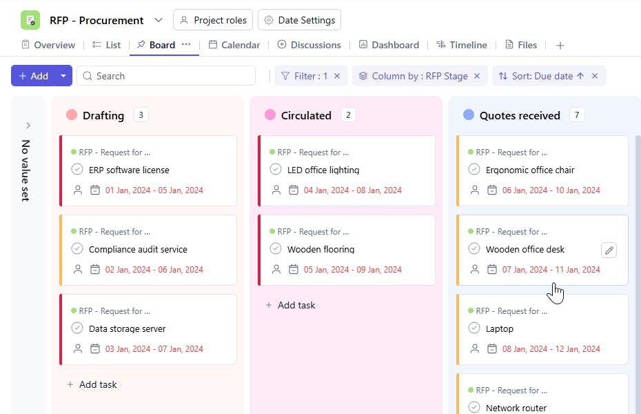Click the pencil edit icon on Wooden office desk
The height and width of the screenshot is (414, 641).
[x=609, y=250]
